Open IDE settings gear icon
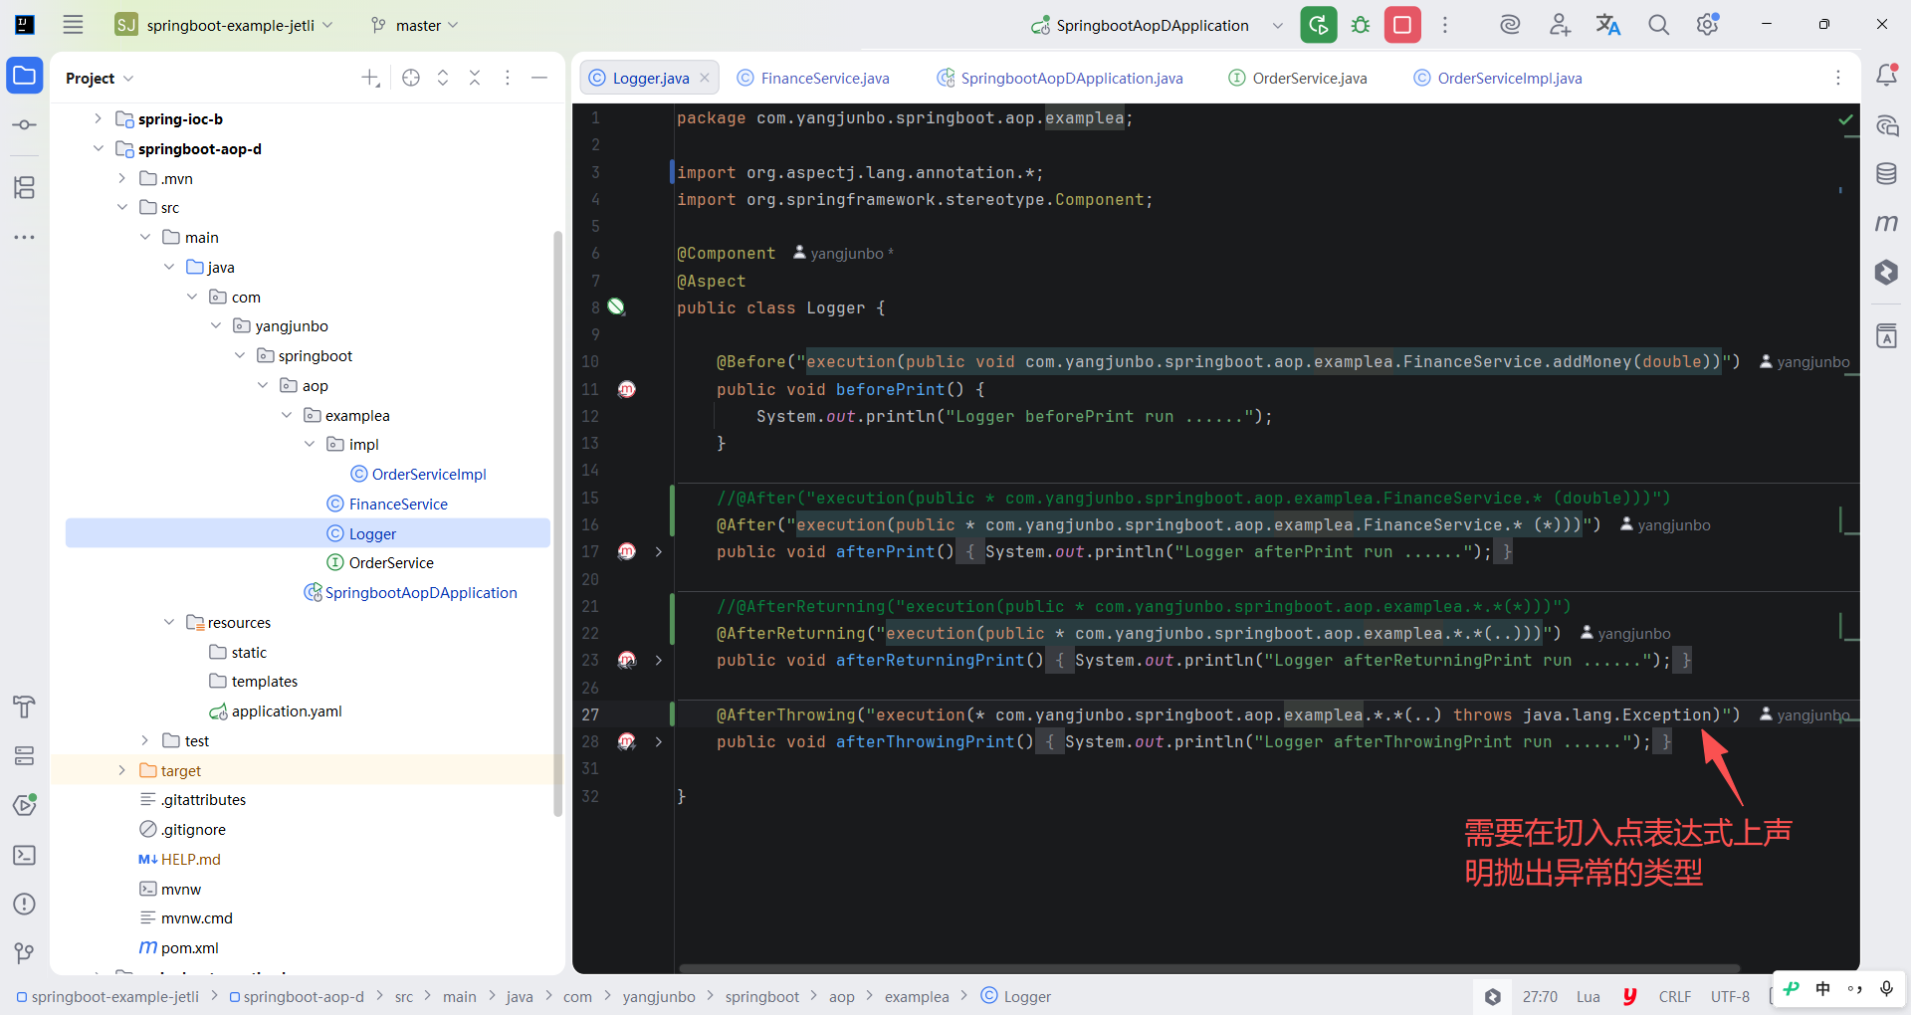1911x1015 pixels. (1708, 25)
